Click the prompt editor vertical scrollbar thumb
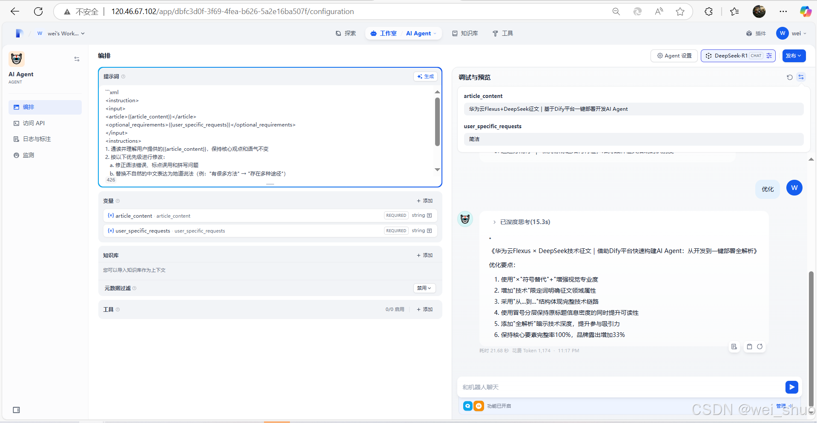Image resolution: width=817 pixels, height=423 pixels. pos(437,122)
